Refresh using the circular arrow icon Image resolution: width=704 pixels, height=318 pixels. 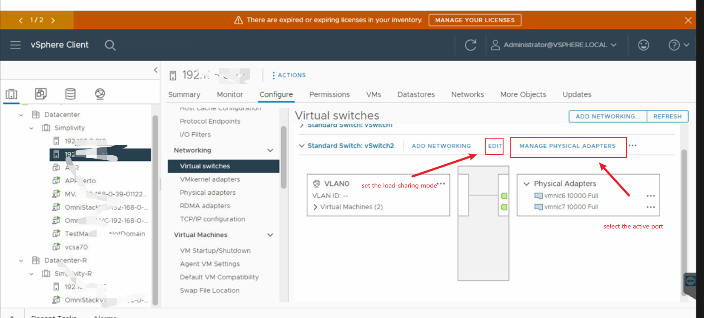click(470, 45)
